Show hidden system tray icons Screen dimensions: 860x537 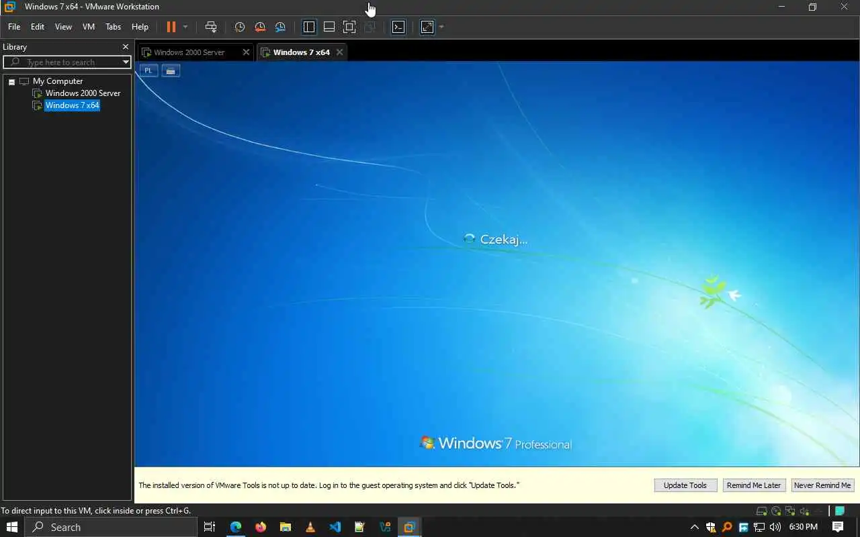[x=695, y=527]
